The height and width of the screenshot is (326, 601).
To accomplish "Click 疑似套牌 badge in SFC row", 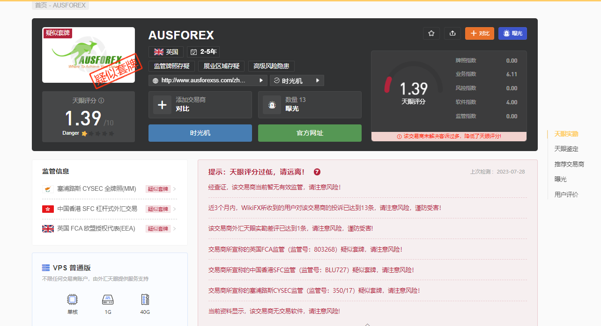I will (158, 209).
